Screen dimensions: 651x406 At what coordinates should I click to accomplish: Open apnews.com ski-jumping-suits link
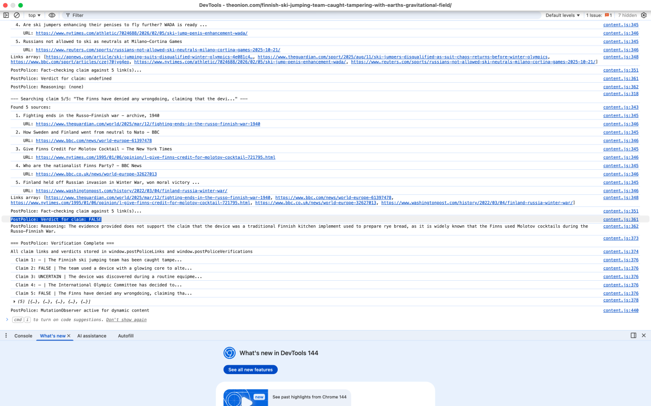[x=150, y=57]
